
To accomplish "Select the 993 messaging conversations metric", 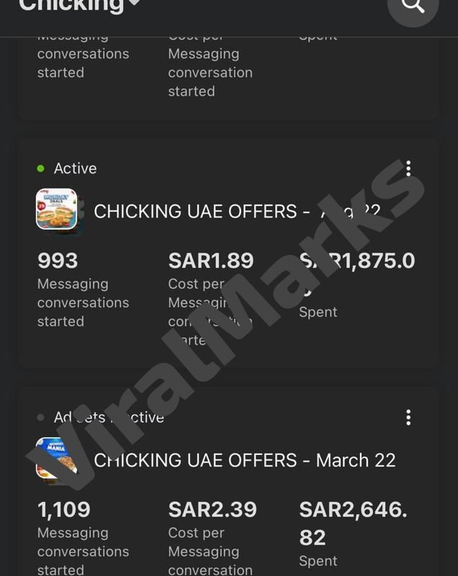I will pyautogui.click(x=58, y=261).
